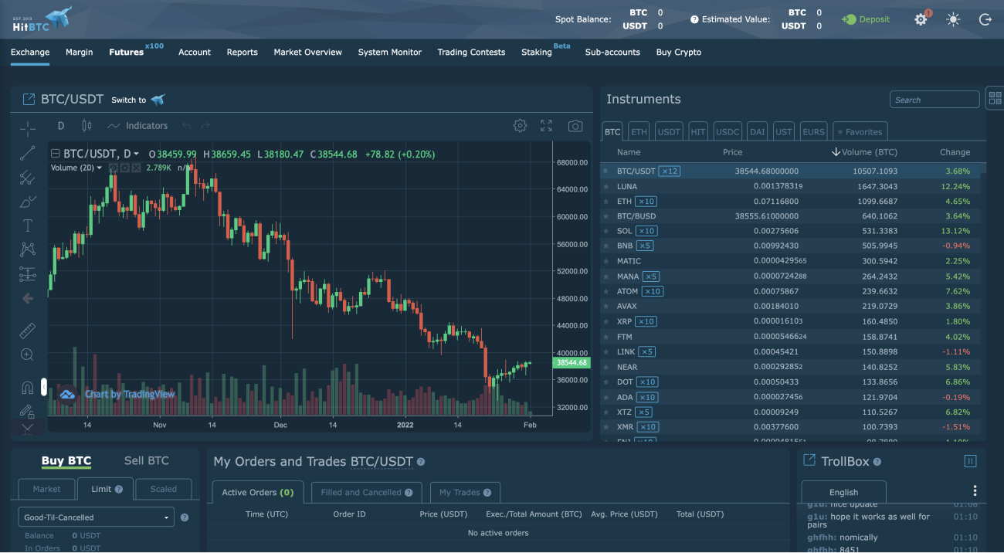Enter fullscreen chart mode

[547, 125]
